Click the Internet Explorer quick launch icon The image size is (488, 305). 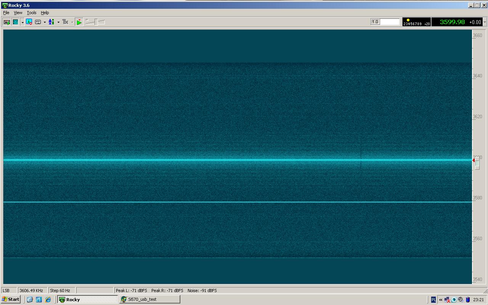coord(48,299)
